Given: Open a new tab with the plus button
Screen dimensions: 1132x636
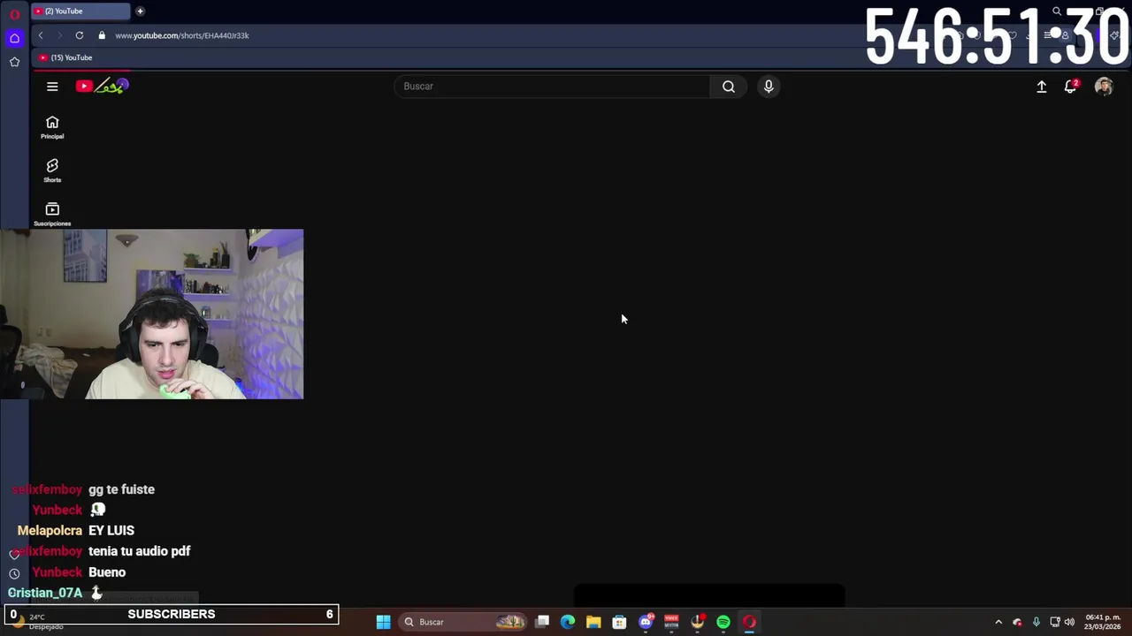Looking at the screenshot, I should click(140, 11).
